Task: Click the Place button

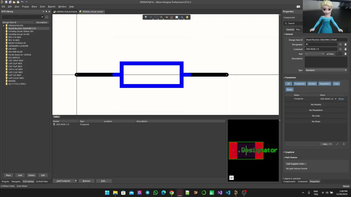Action: click(x=8, y=175)
